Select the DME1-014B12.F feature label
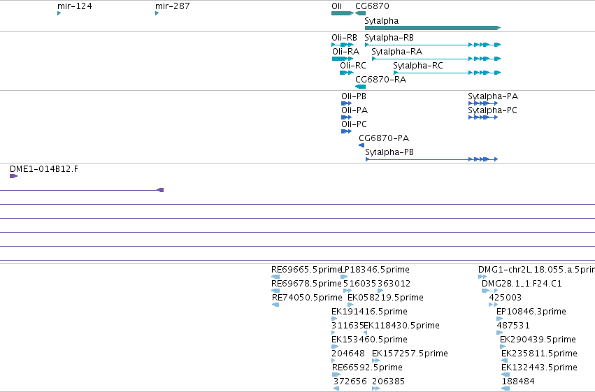Screen dimensions: 595x392 click(44, 169)
